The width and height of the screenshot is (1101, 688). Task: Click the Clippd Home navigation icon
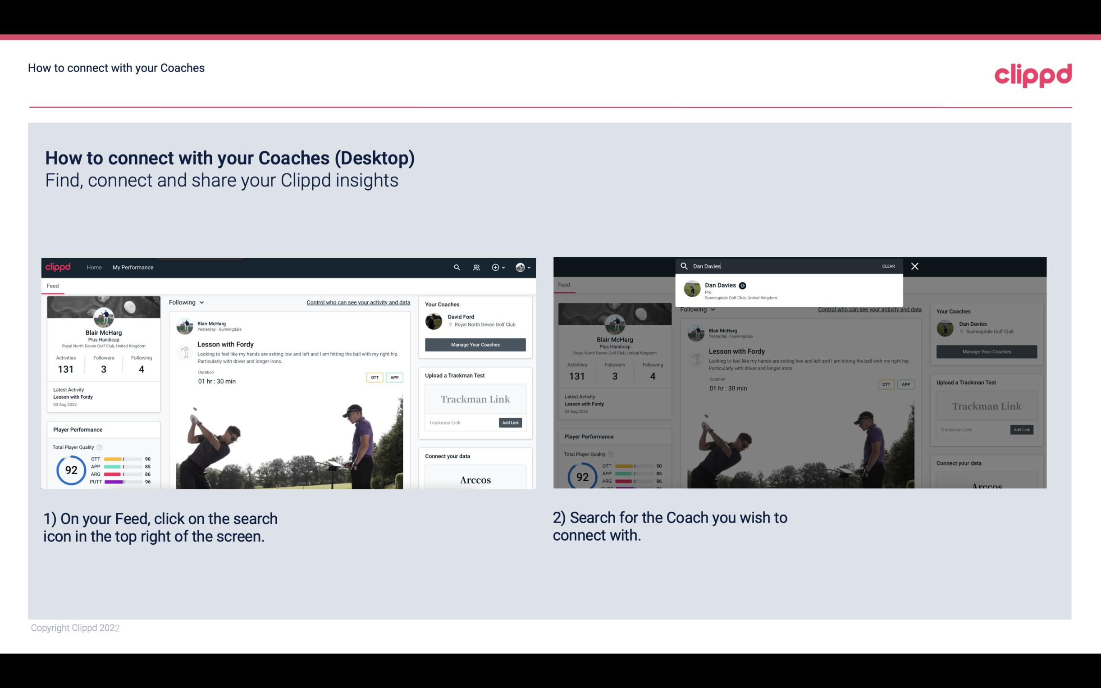click(x=94, y=267)
